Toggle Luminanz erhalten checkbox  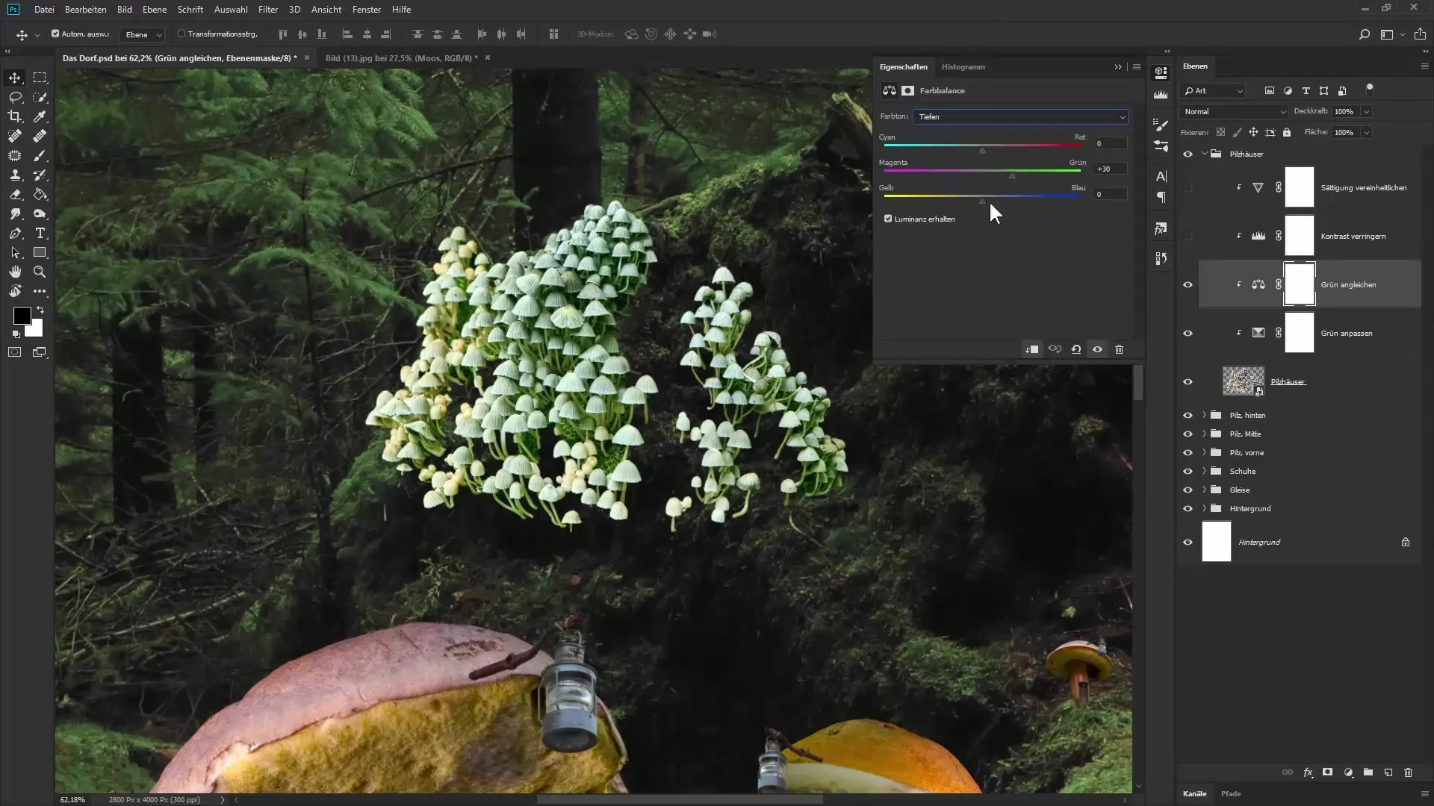tap(888, 219)
